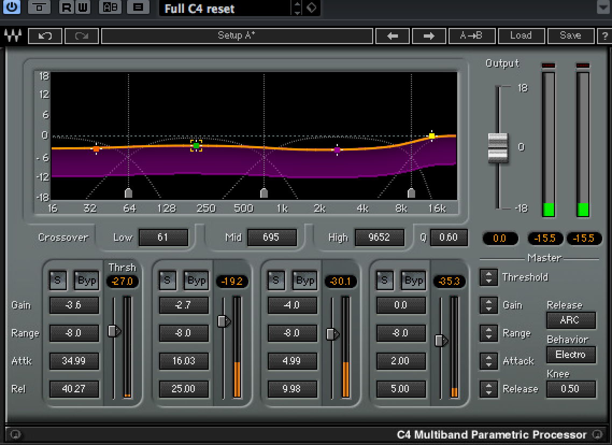
Task: Bypass the first band with Byp
Action: 87,280
